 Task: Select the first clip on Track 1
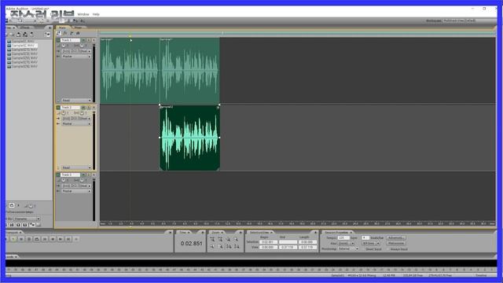(130, 70)
